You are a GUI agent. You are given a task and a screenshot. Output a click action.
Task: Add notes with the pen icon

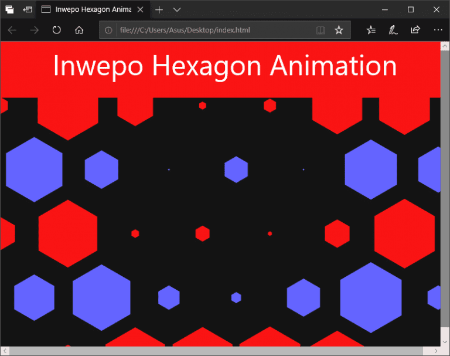[x=393, y=30]
